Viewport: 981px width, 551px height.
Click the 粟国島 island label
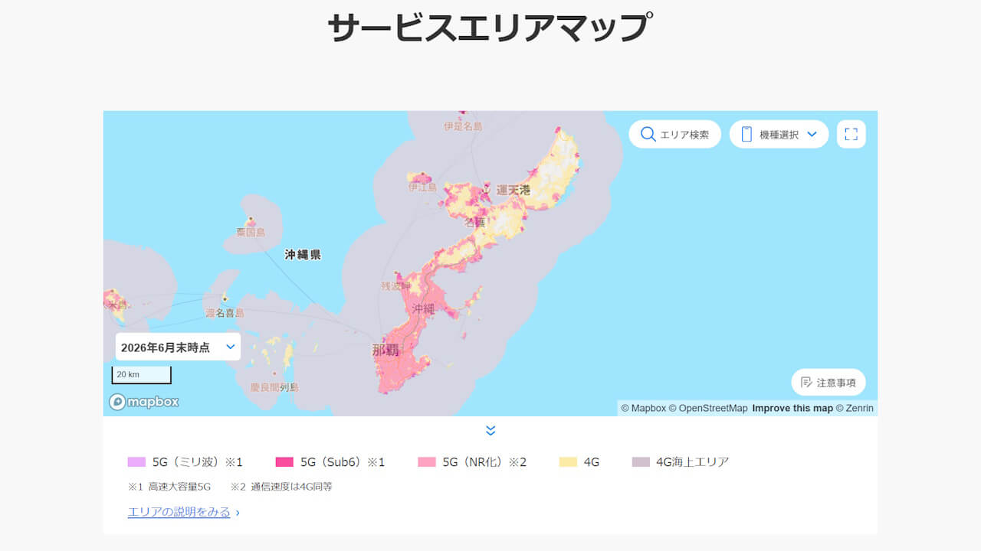point(251,232)
